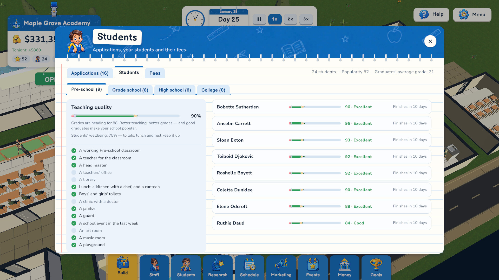This screenshot has width=499, height=280.
Task: Click the 'A playground' checkmark
Action: (74, 245)
